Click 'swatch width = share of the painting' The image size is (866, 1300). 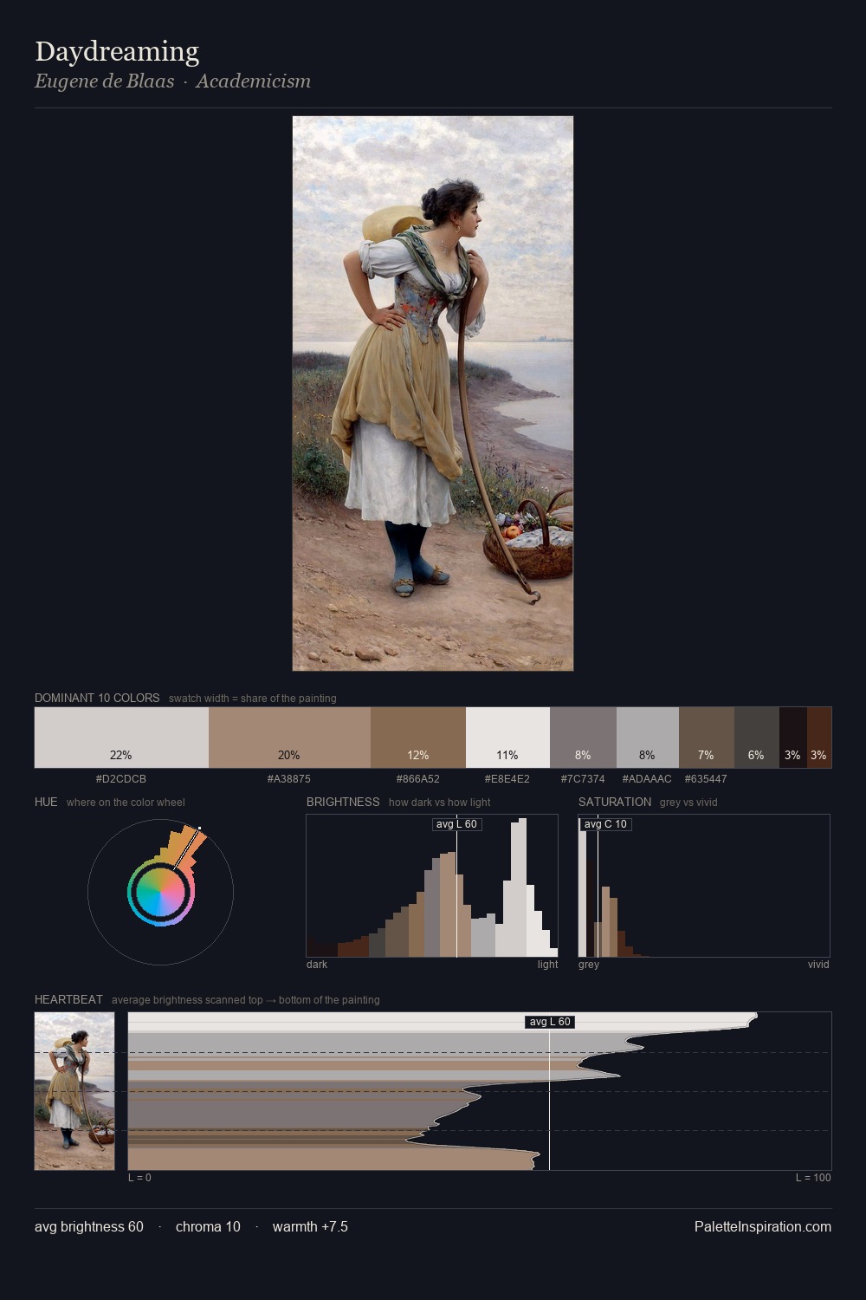click(253, 699)
